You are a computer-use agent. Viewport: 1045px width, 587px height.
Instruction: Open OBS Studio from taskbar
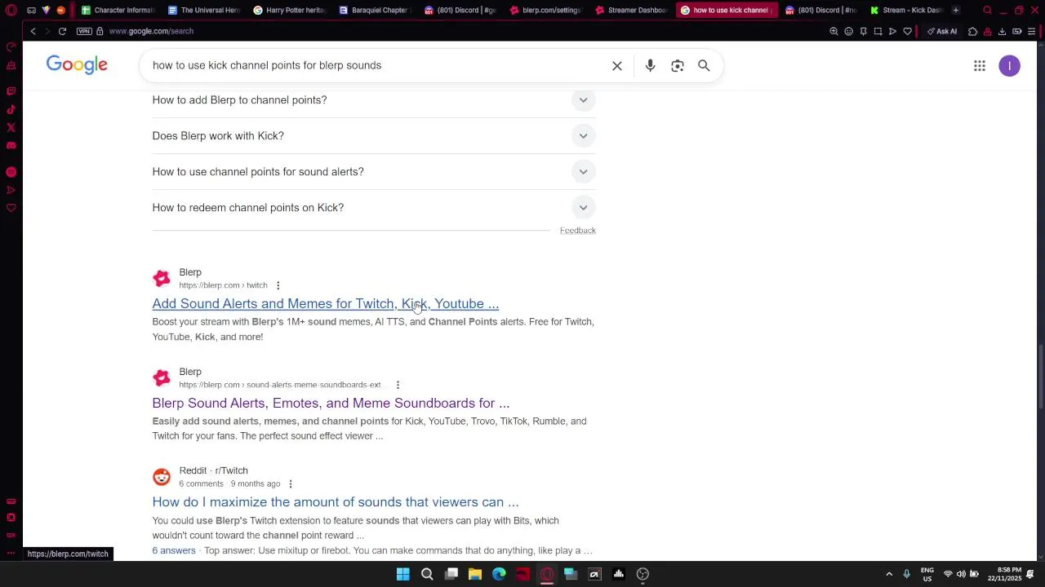pyautogui.click(x=643, y=574)
